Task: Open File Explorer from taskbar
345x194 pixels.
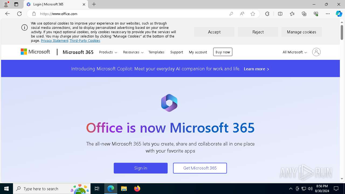Action: 124,189
